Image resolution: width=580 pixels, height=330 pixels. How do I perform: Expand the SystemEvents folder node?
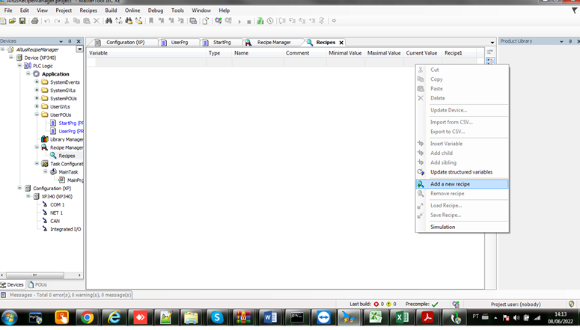pos(36,82)
